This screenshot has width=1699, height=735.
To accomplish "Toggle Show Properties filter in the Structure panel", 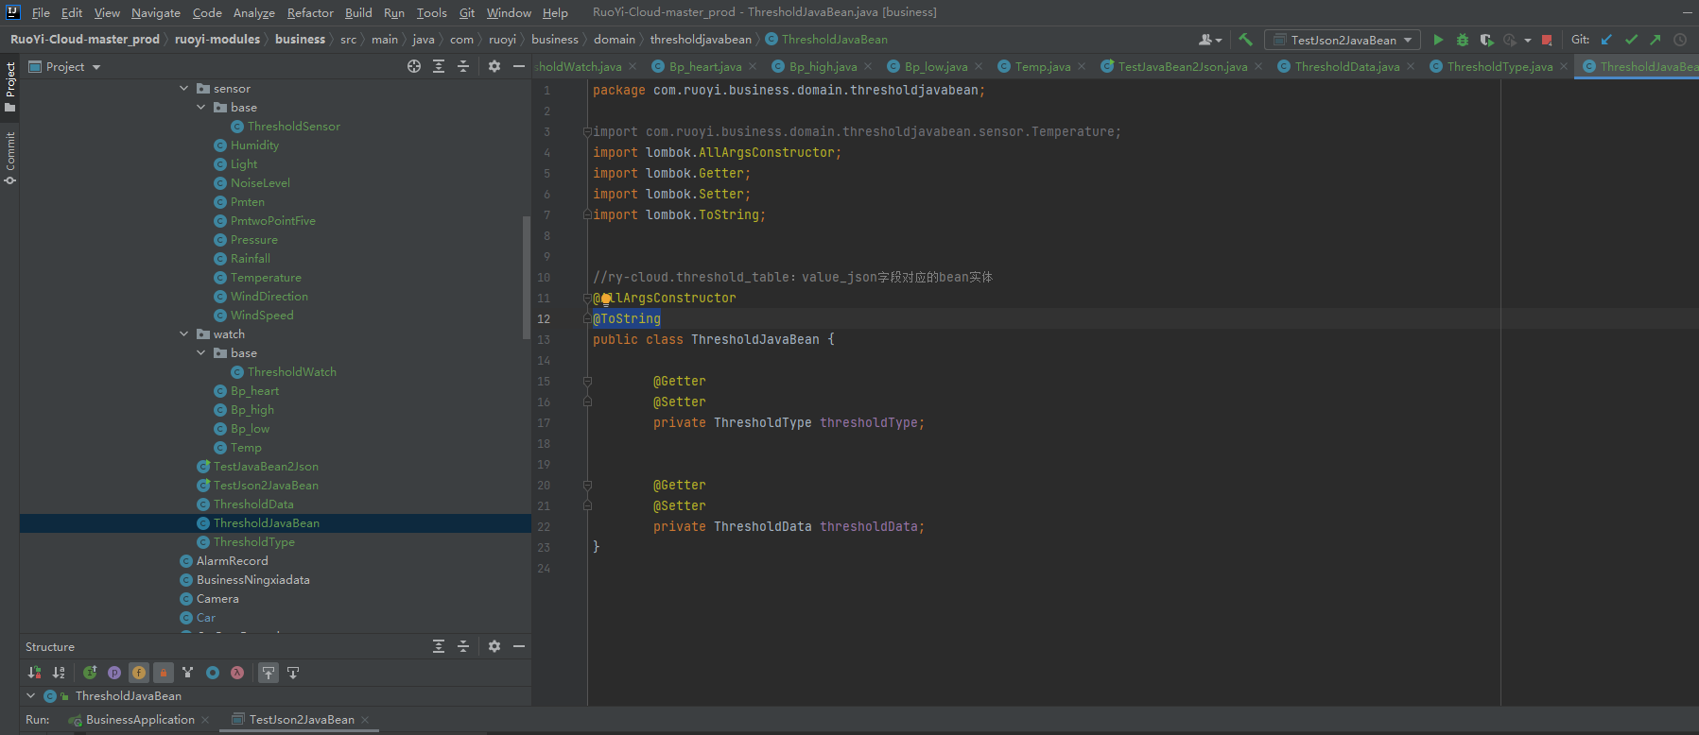I will coord(114,673).
